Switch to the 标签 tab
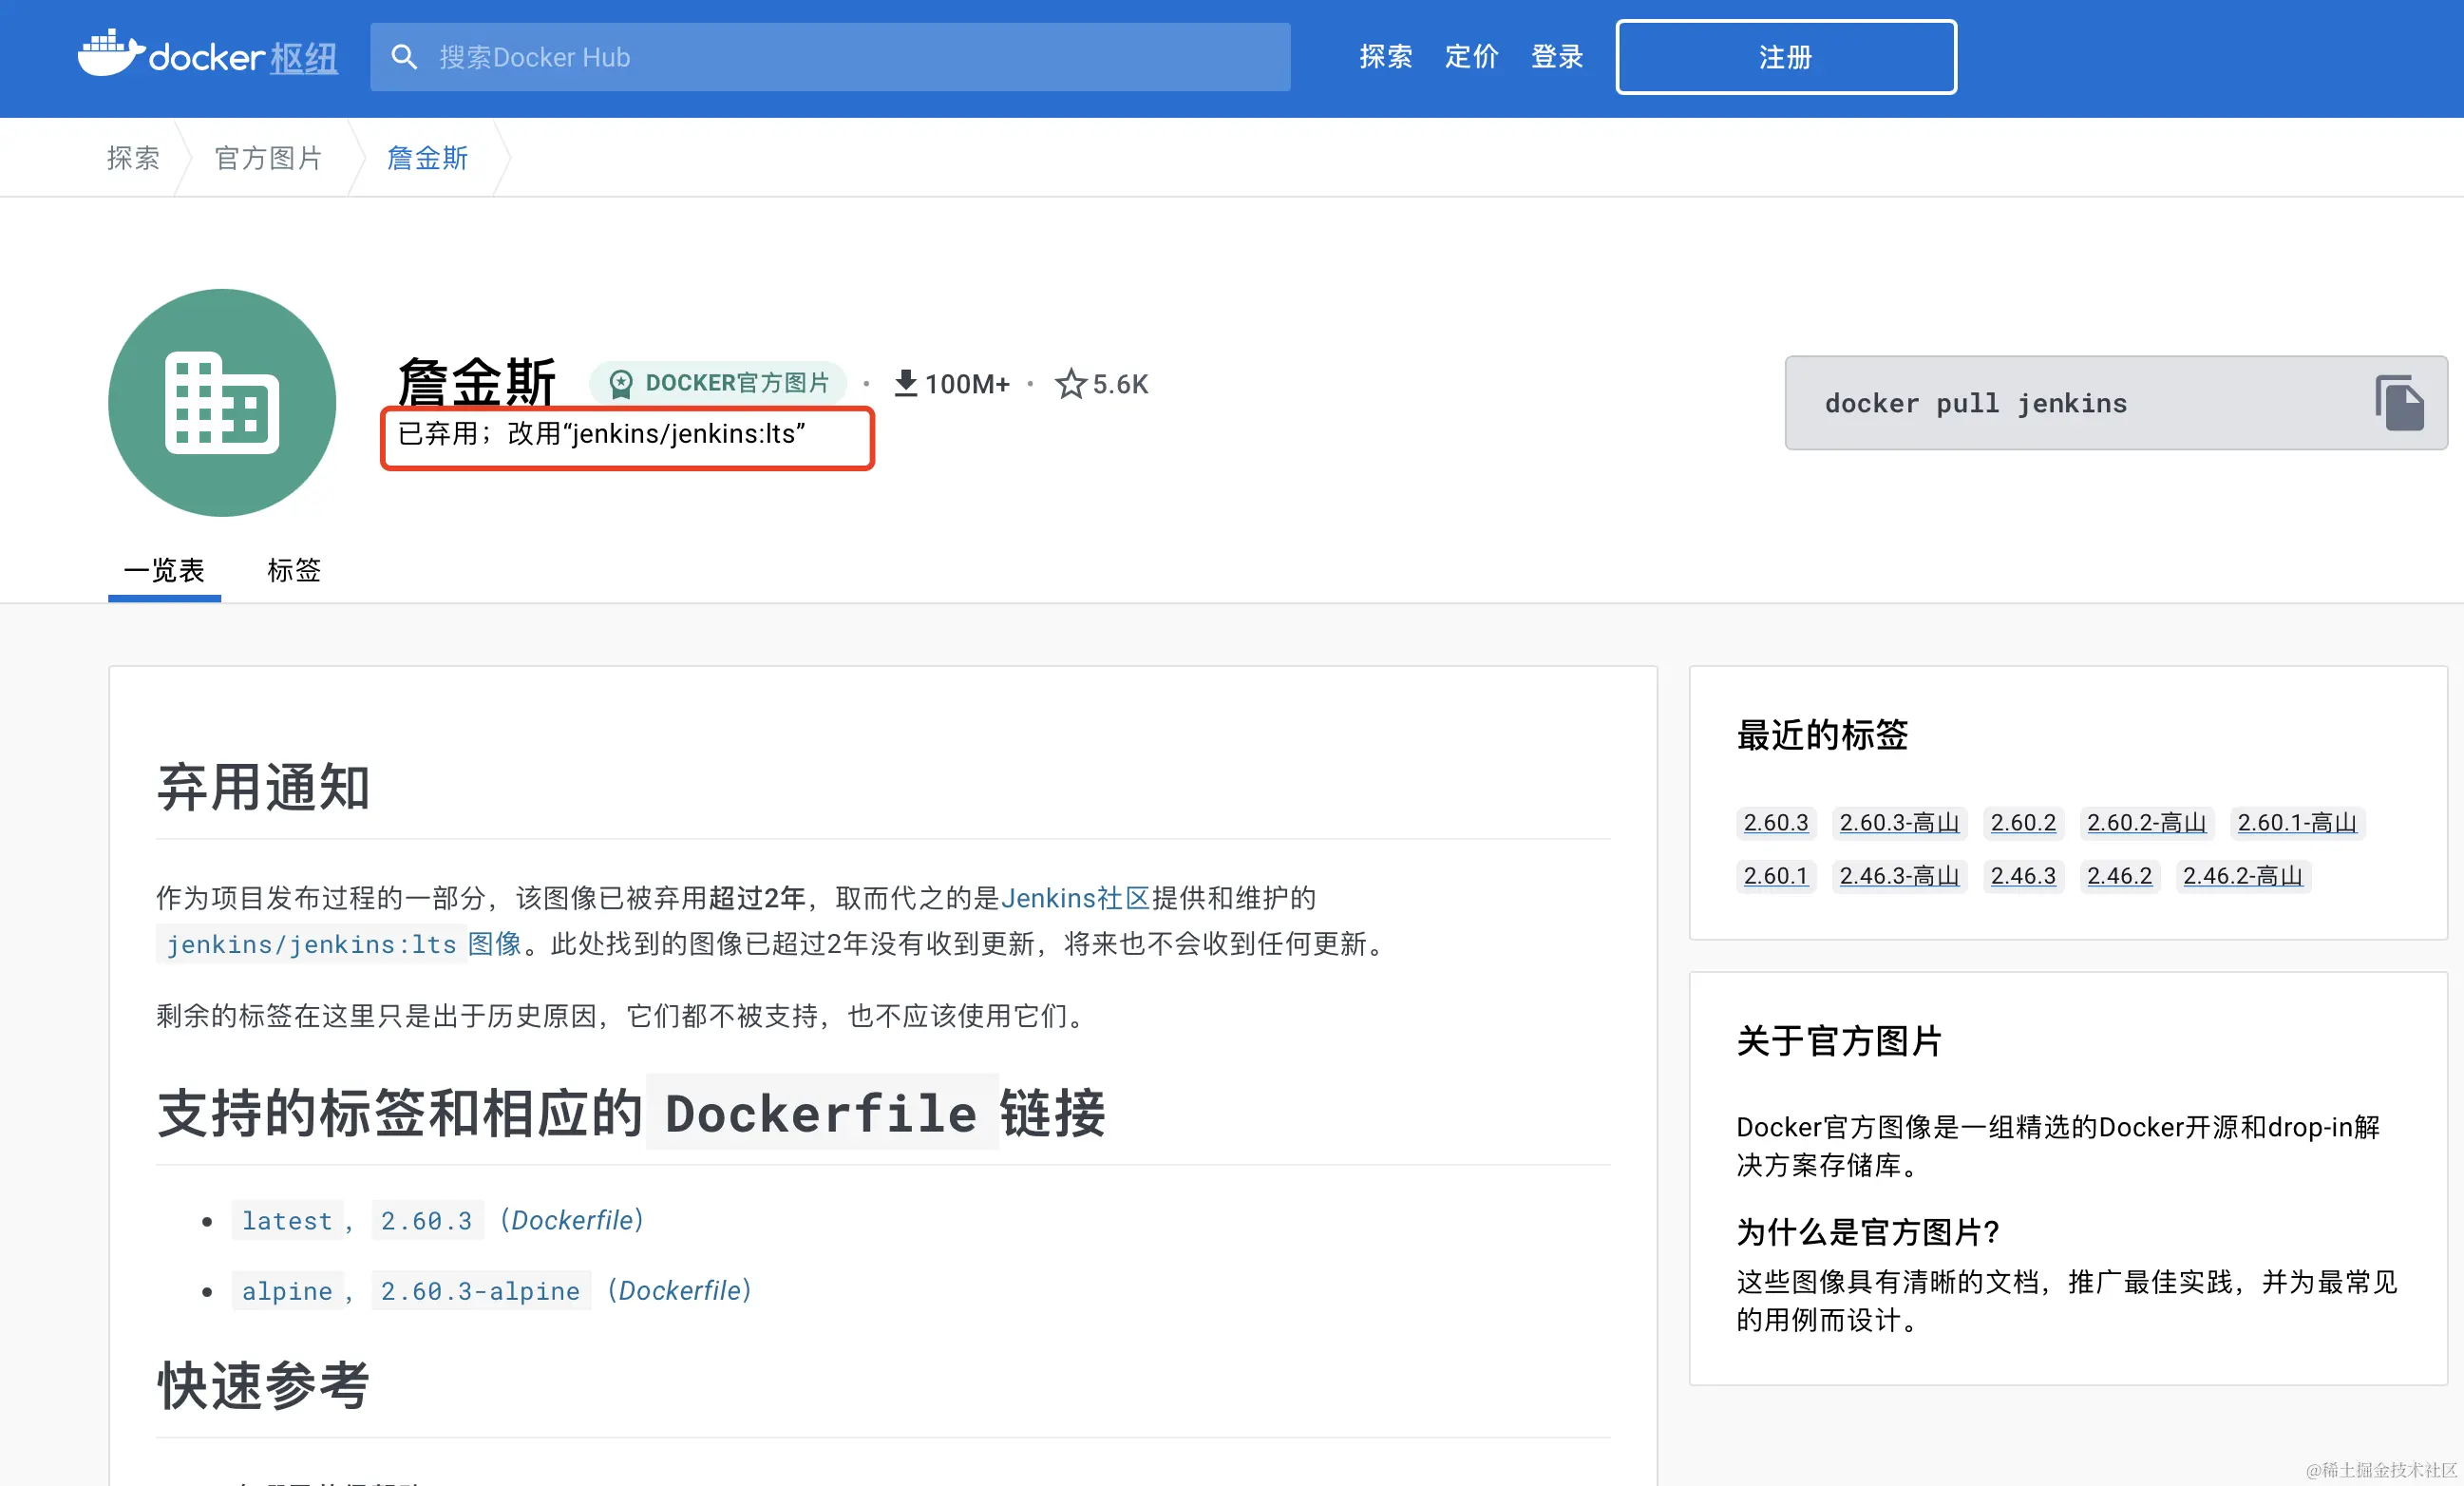This screenshot has width=2464, height=1486. (x=293, y=570)
